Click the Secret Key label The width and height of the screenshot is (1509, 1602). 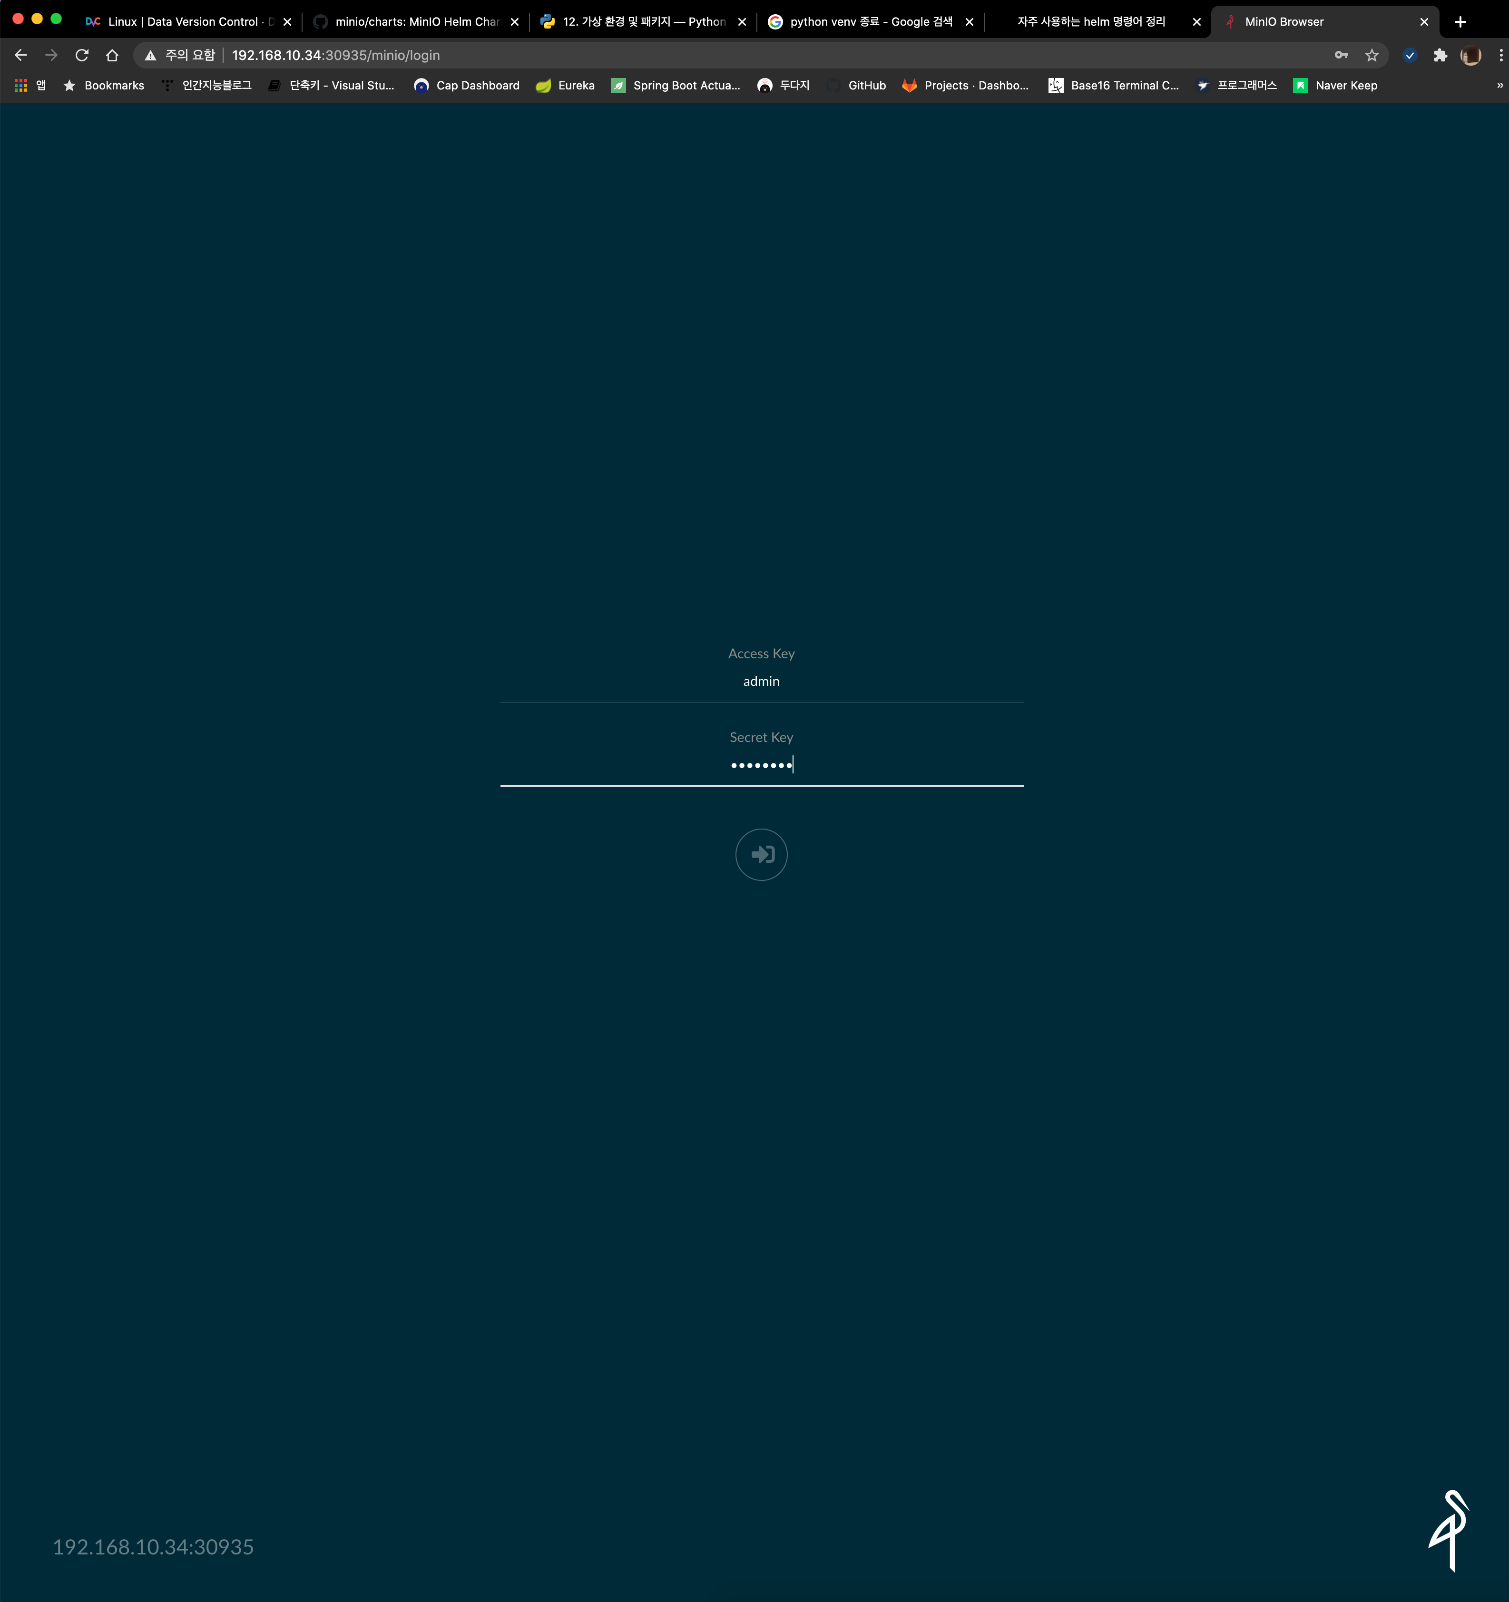[762, 737]
